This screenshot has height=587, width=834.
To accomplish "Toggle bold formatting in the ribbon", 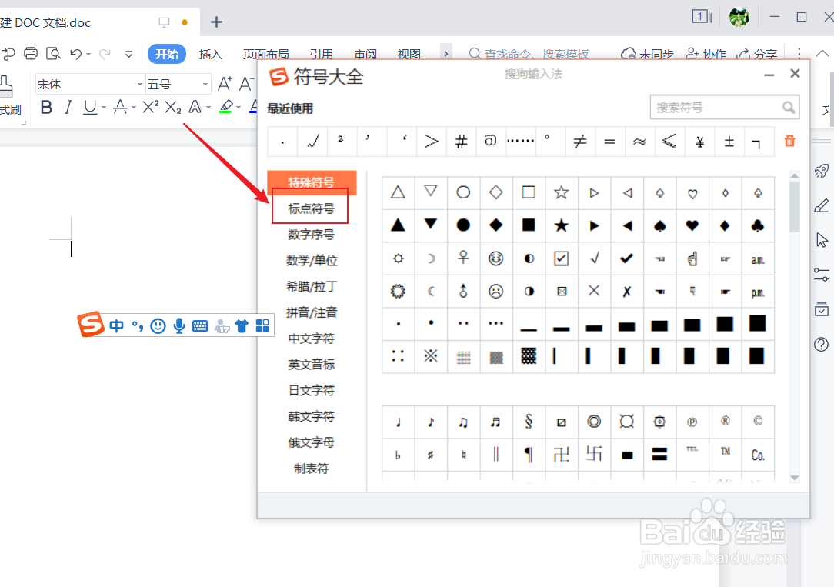I will coord(45,107).
